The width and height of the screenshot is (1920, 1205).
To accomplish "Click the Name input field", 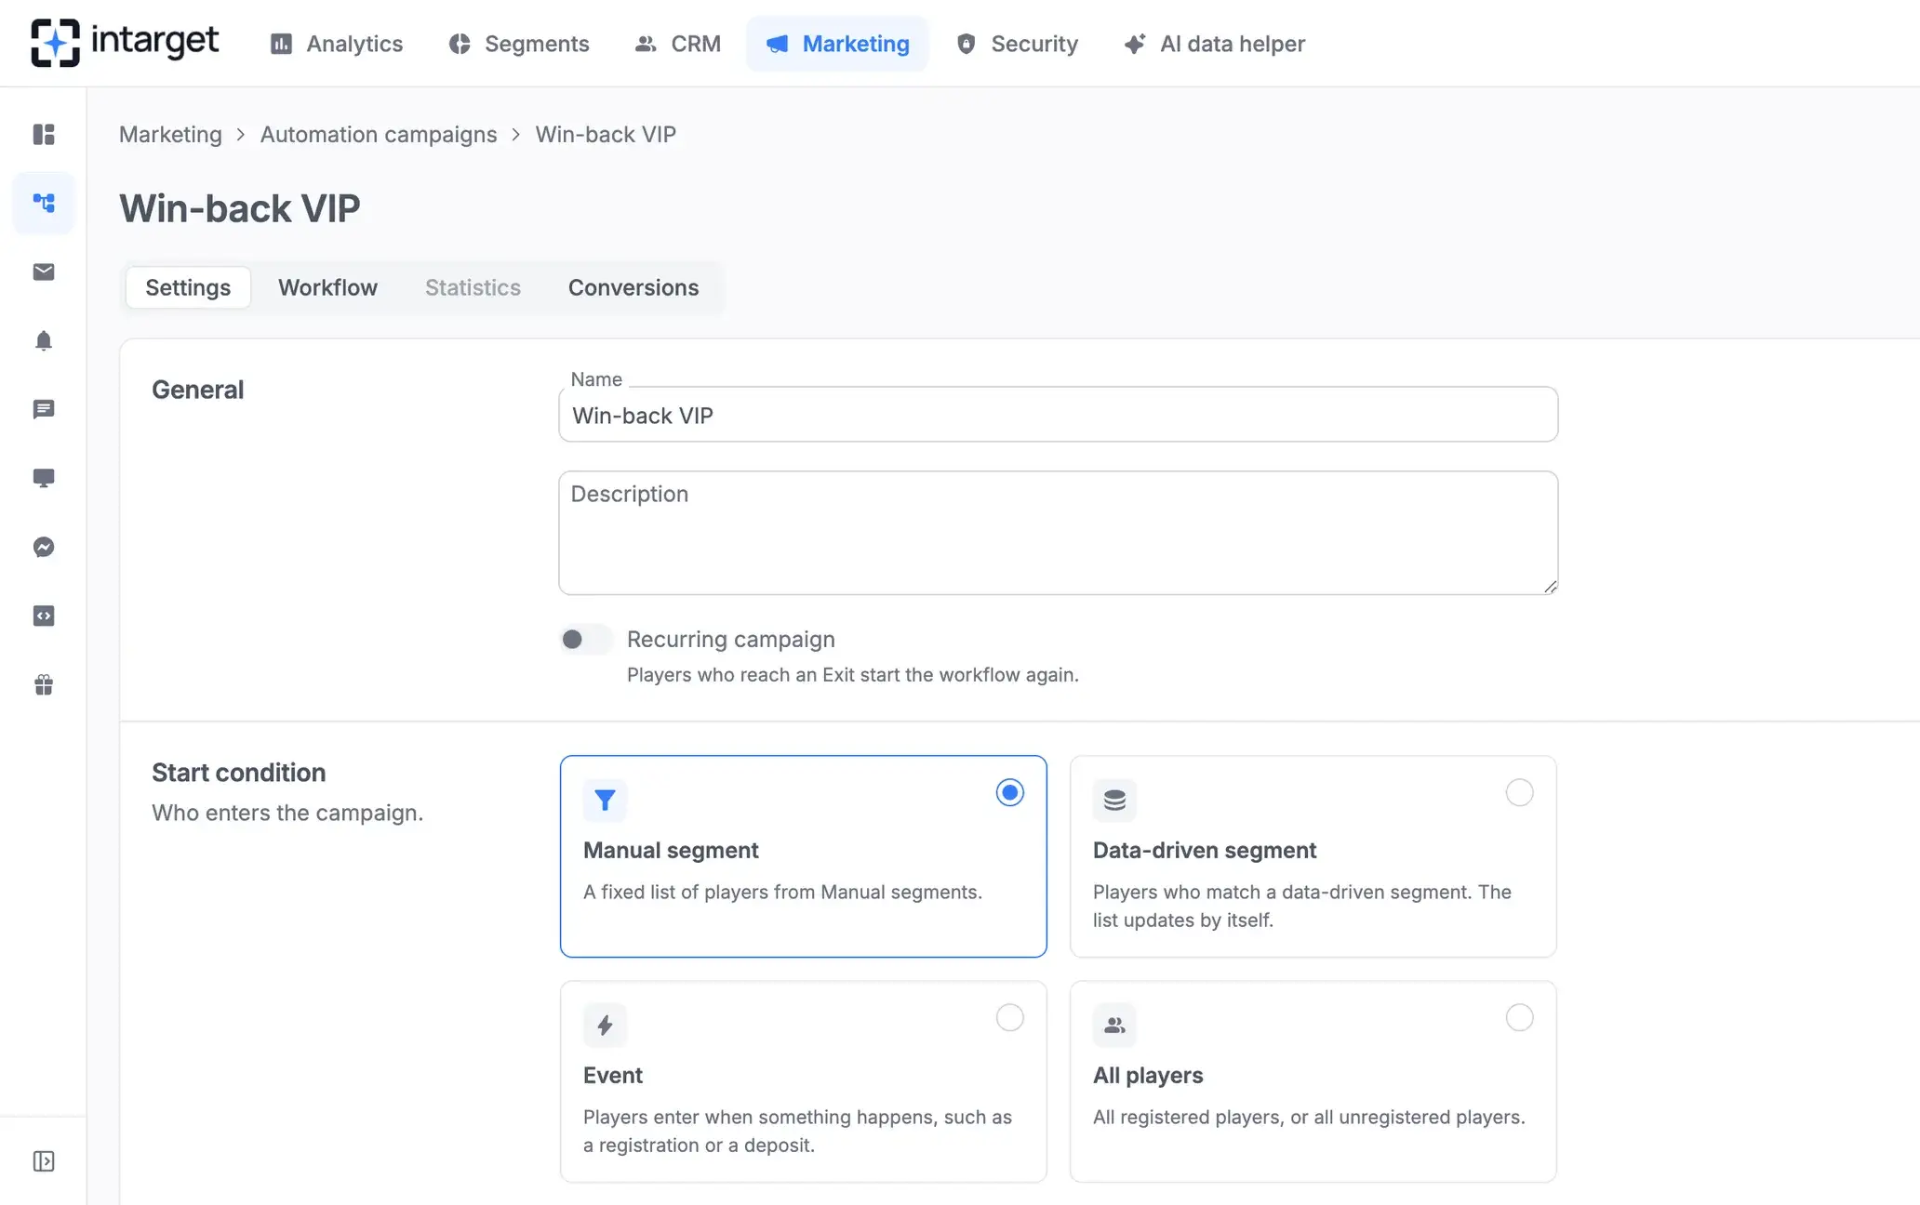I will point(1059,415).
